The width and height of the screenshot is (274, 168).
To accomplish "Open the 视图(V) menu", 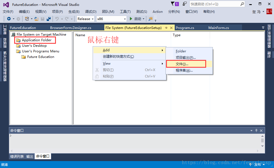I will click(41, 12).
